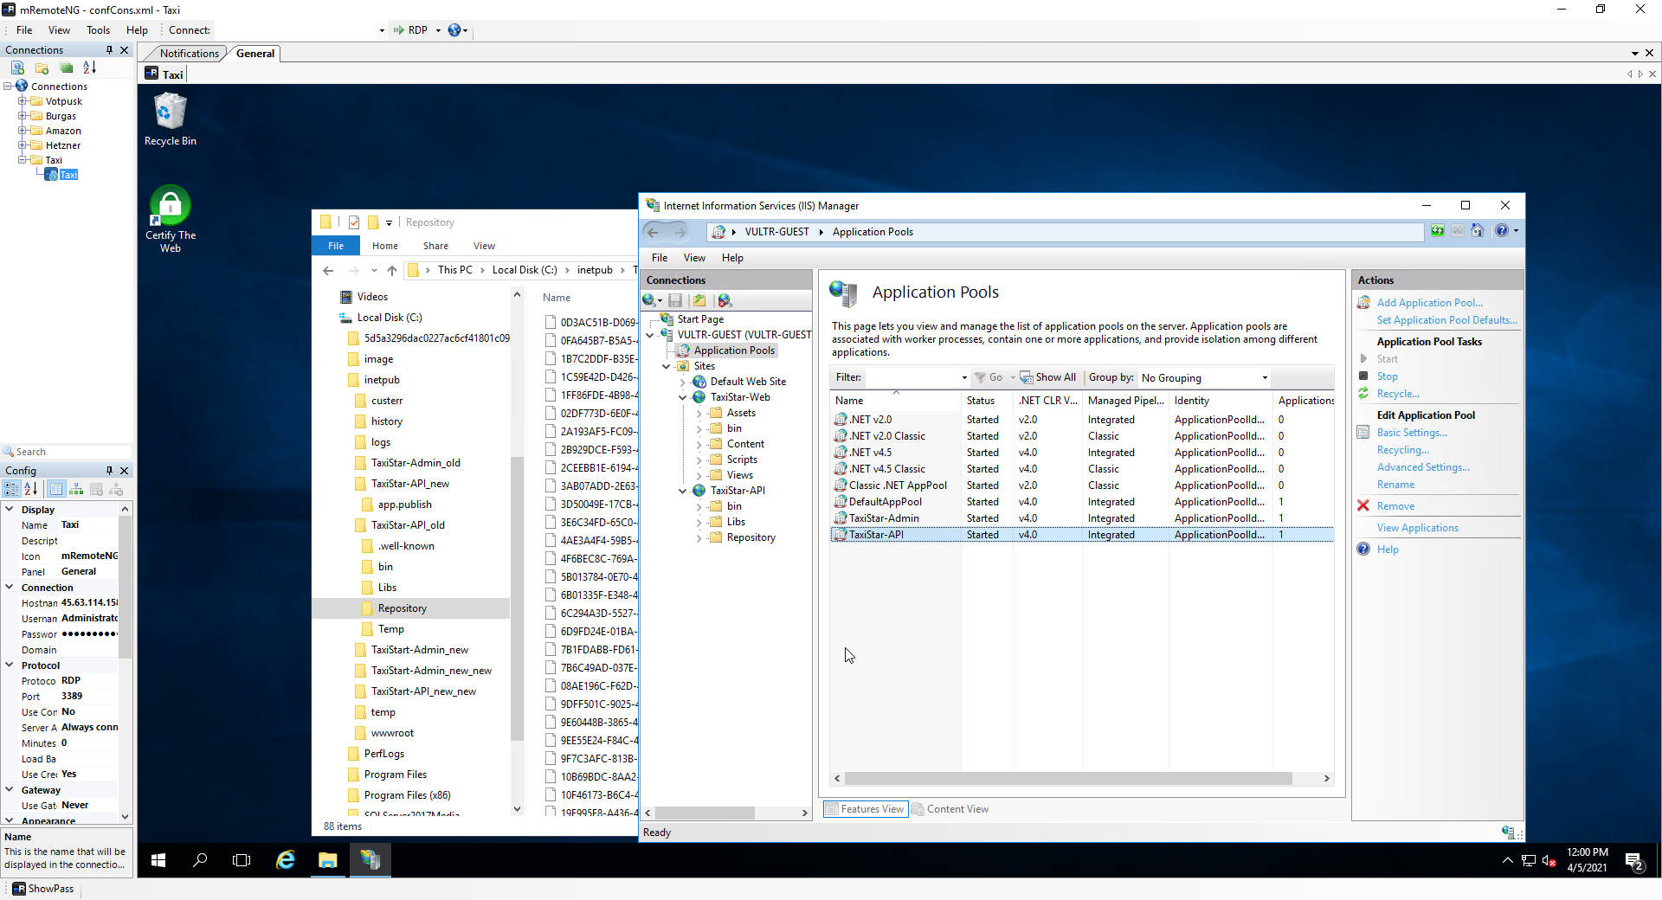
Task: Click the Search field in Connections panel
Action: click(x=68, y=452)
